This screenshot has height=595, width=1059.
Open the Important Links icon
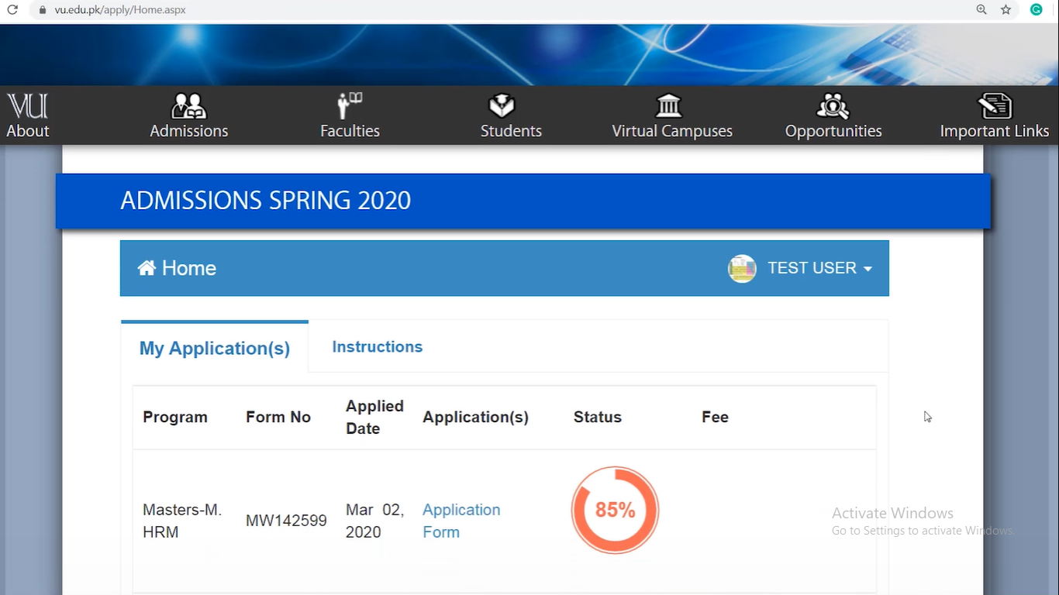coord(995,106)
